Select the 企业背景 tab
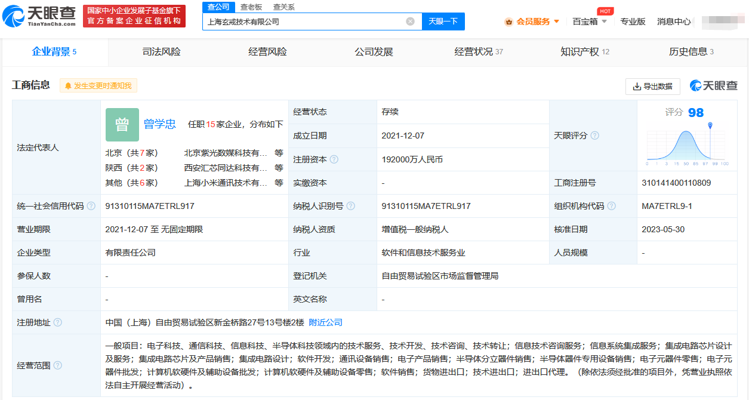749x400 pixels. (x=54, y=52)
